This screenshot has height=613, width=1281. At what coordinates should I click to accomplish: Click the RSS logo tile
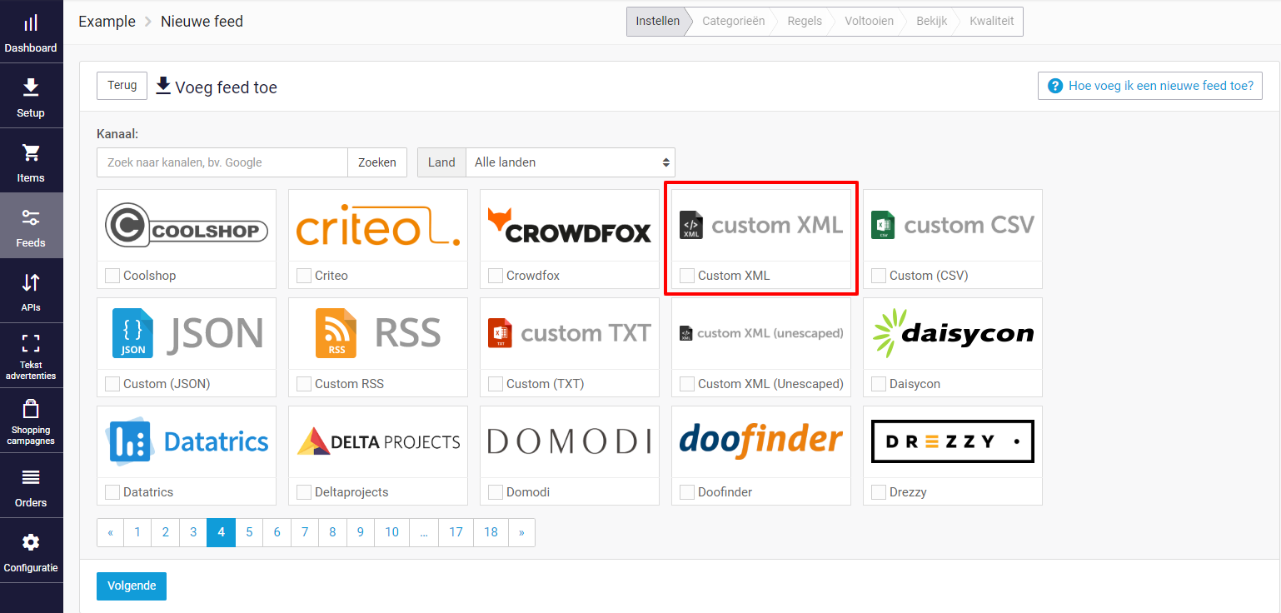[378, 333]
